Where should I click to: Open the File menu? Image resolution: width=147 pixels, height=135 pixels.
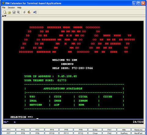point(4,8)
